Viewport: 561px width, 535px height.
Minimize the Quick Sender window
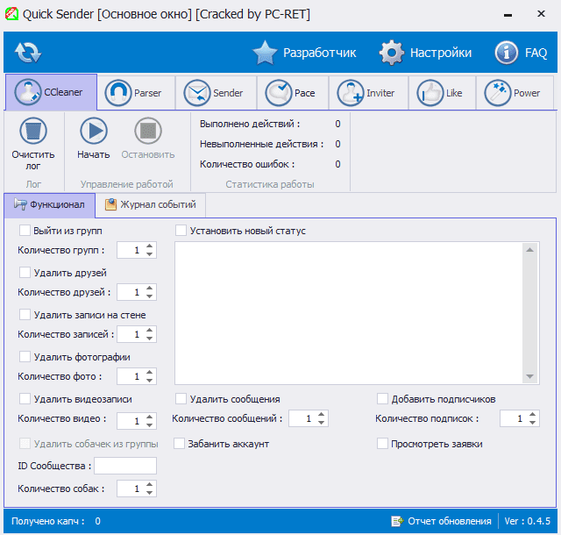click(x=508, y=15)
